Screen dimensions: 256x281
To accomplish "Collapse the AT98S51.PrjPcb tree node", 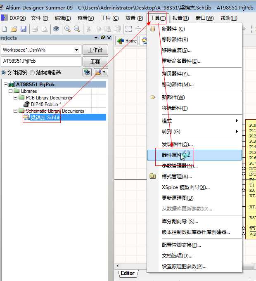I will [5, 84].
